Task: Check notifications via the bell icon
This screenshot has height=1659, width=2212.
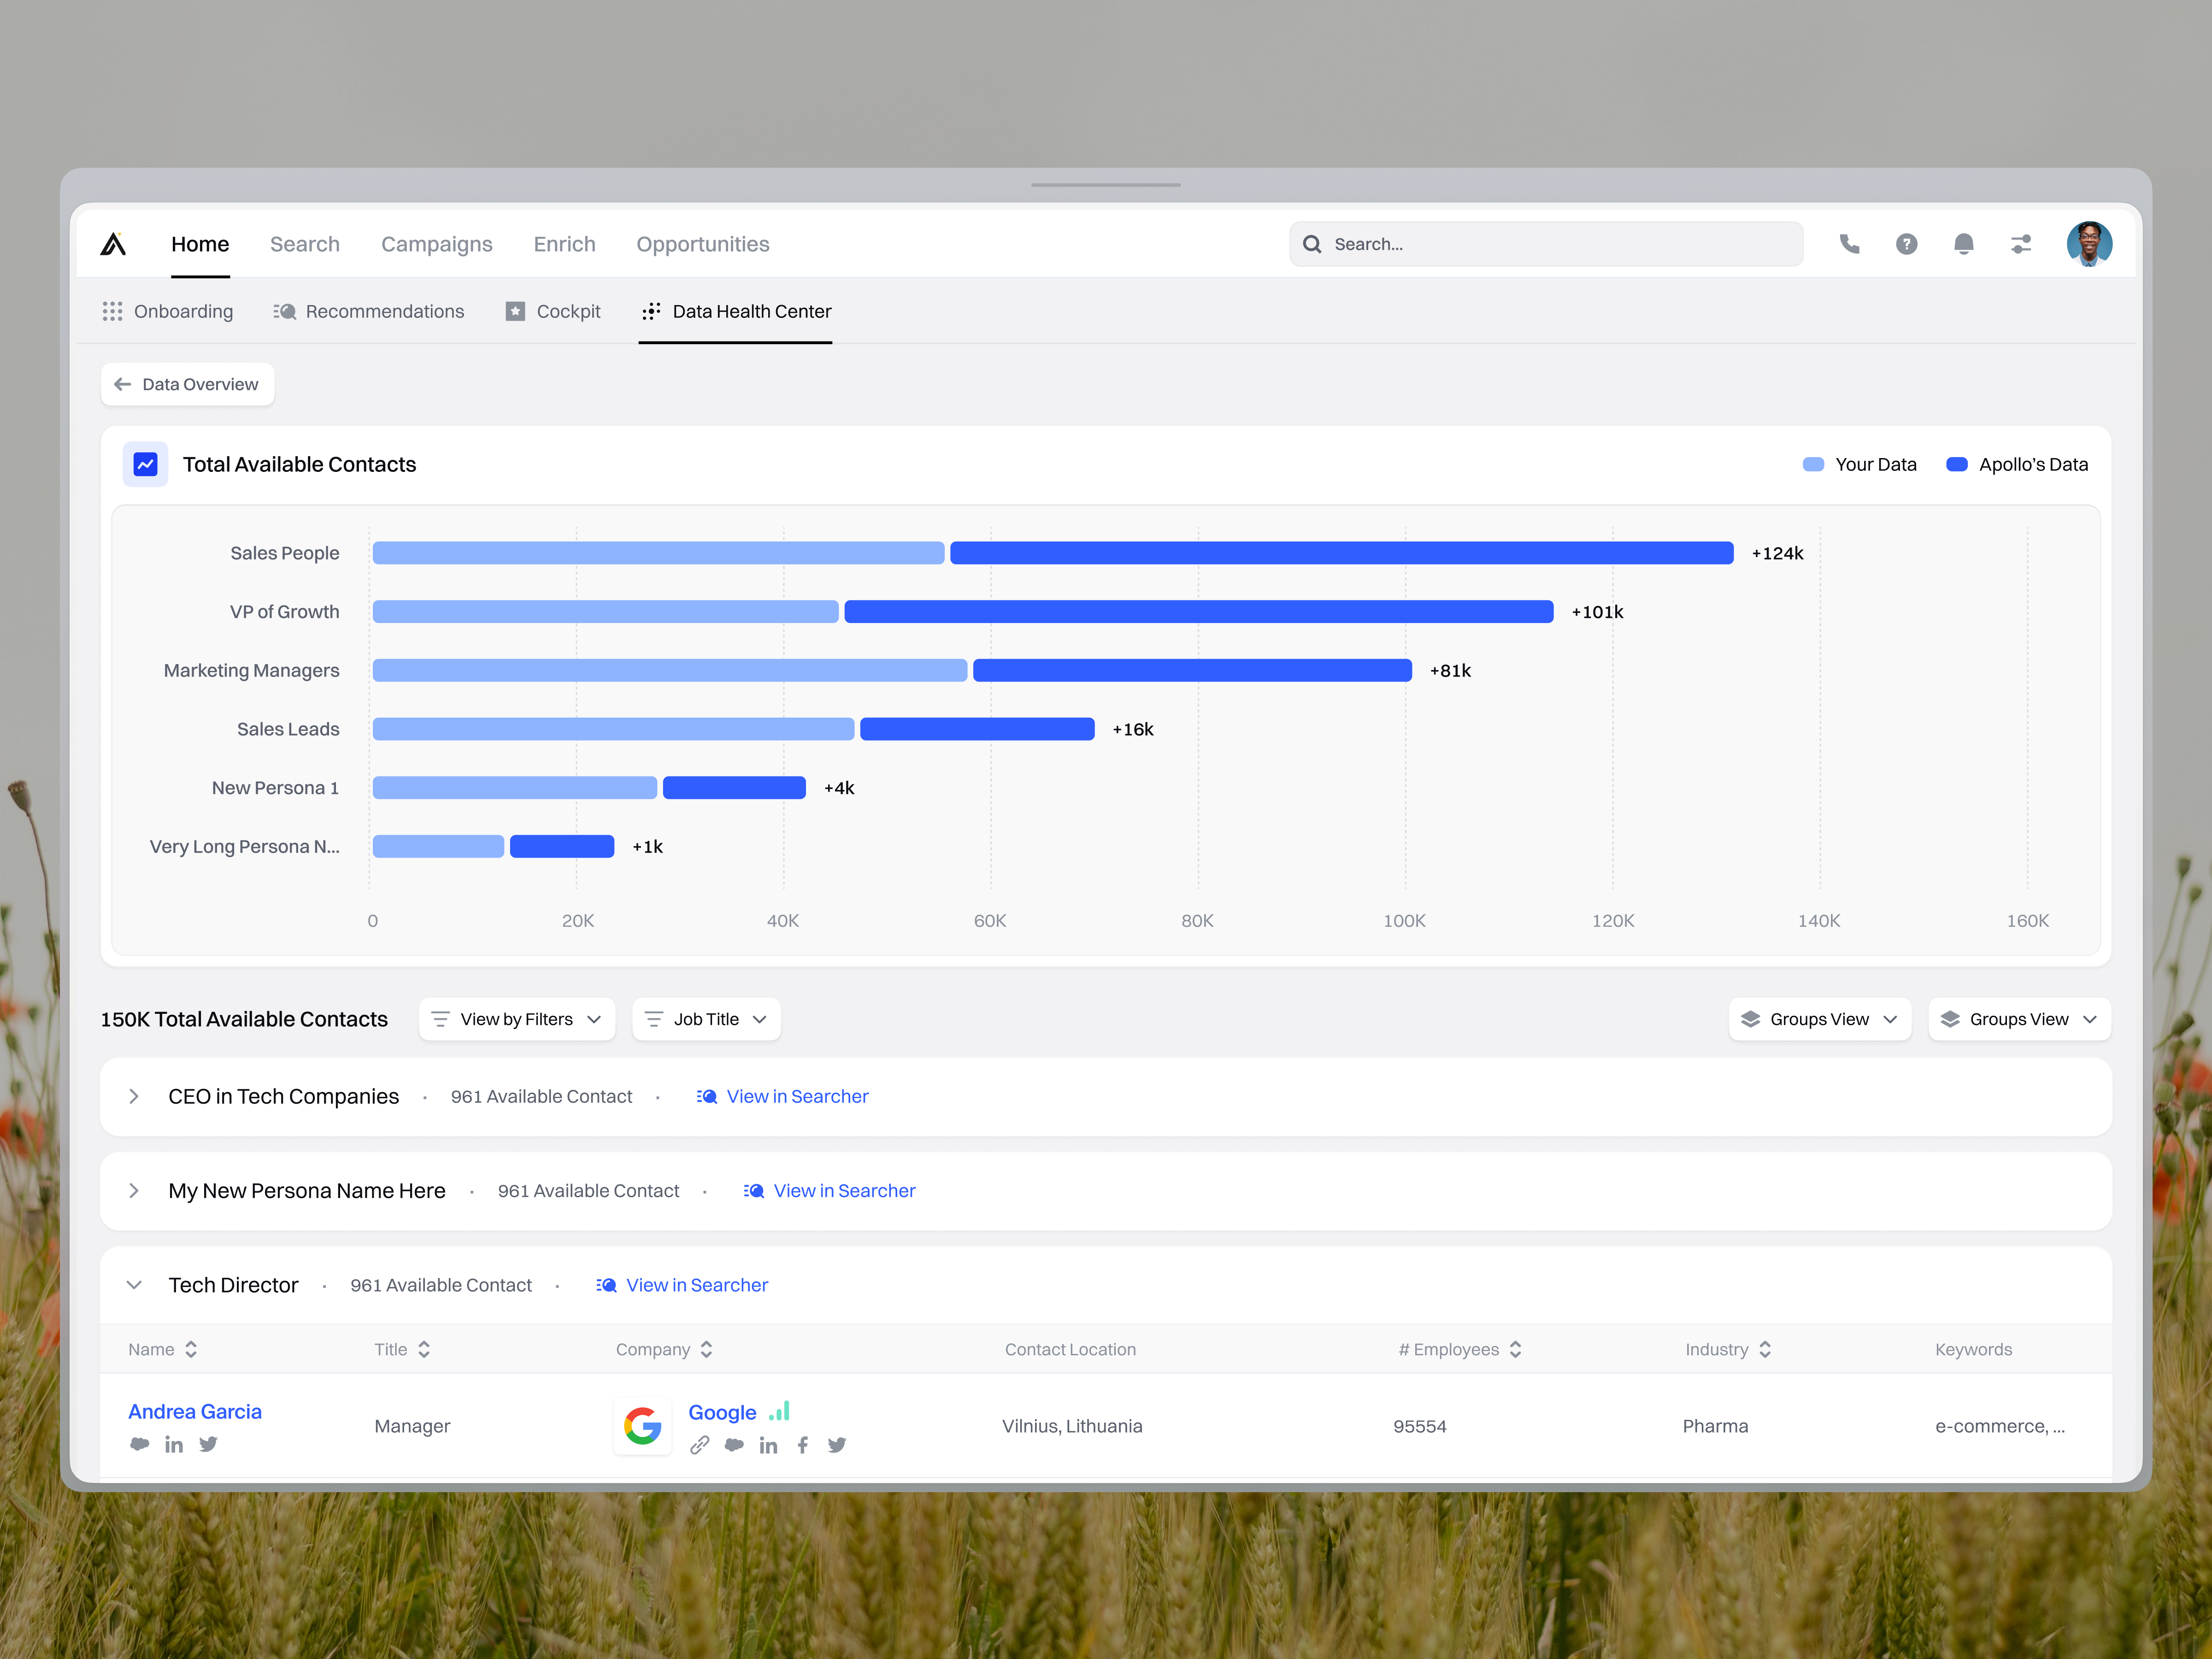Action: pos(1963,243)
